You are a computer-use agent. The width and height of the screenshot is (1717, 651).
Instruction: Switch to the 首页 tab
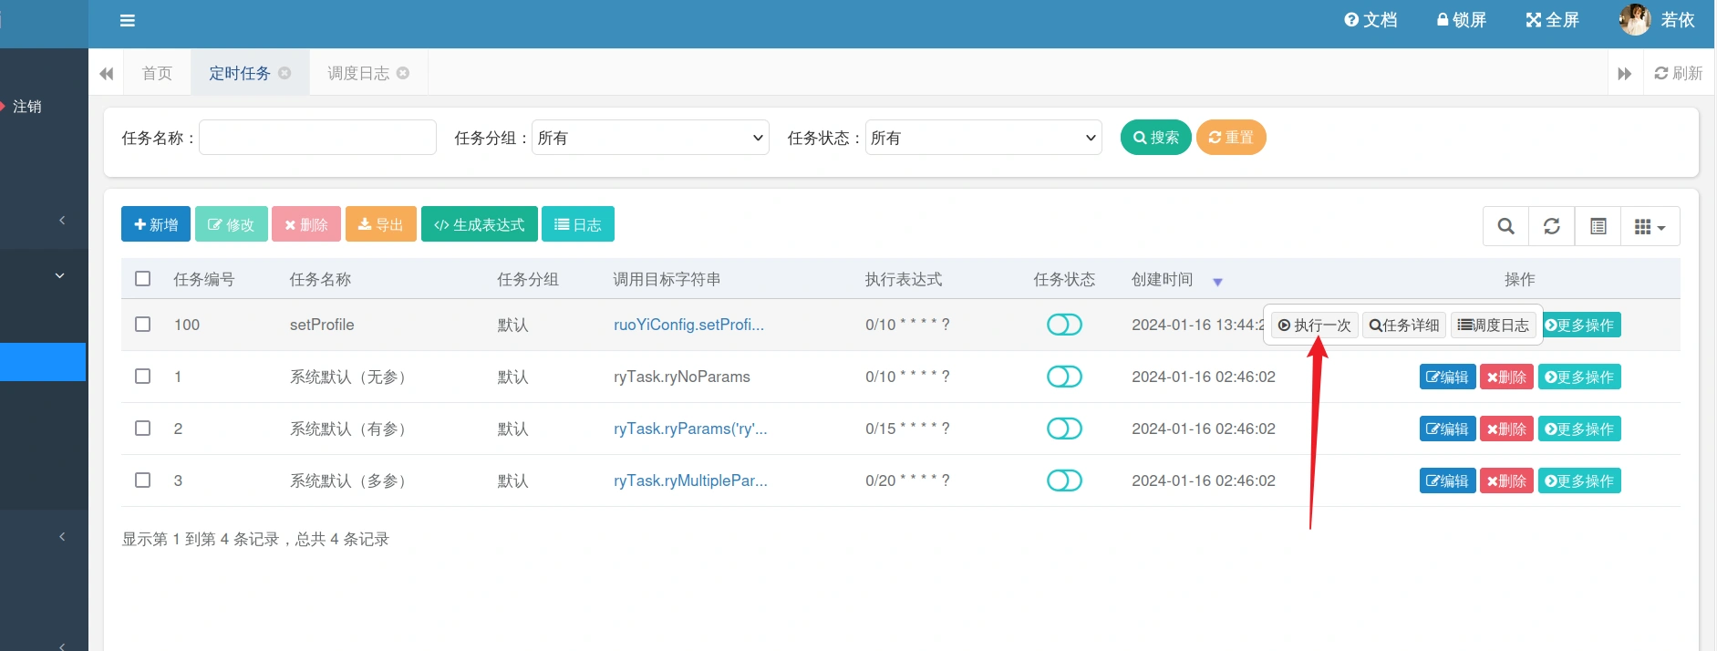click(157, 73)
